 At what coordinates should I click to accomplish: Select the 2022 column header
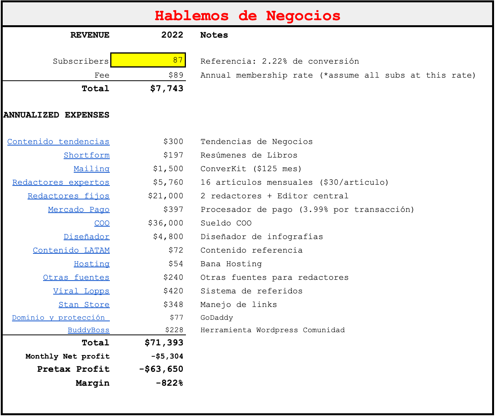[x=172, y=35]
